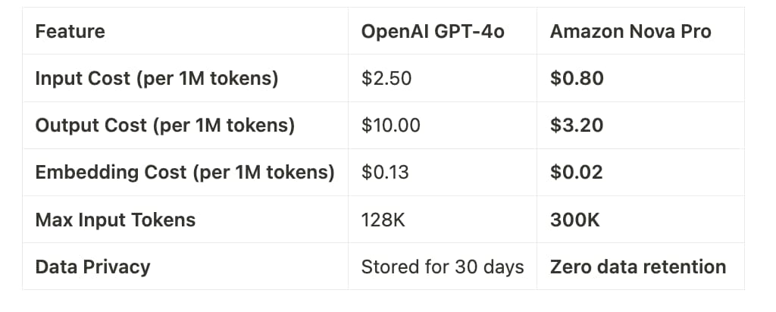Viewport: 776px width, 312px height.
Task: Select the OpenAI GPT-4o column header
Action: click(433, 32)
